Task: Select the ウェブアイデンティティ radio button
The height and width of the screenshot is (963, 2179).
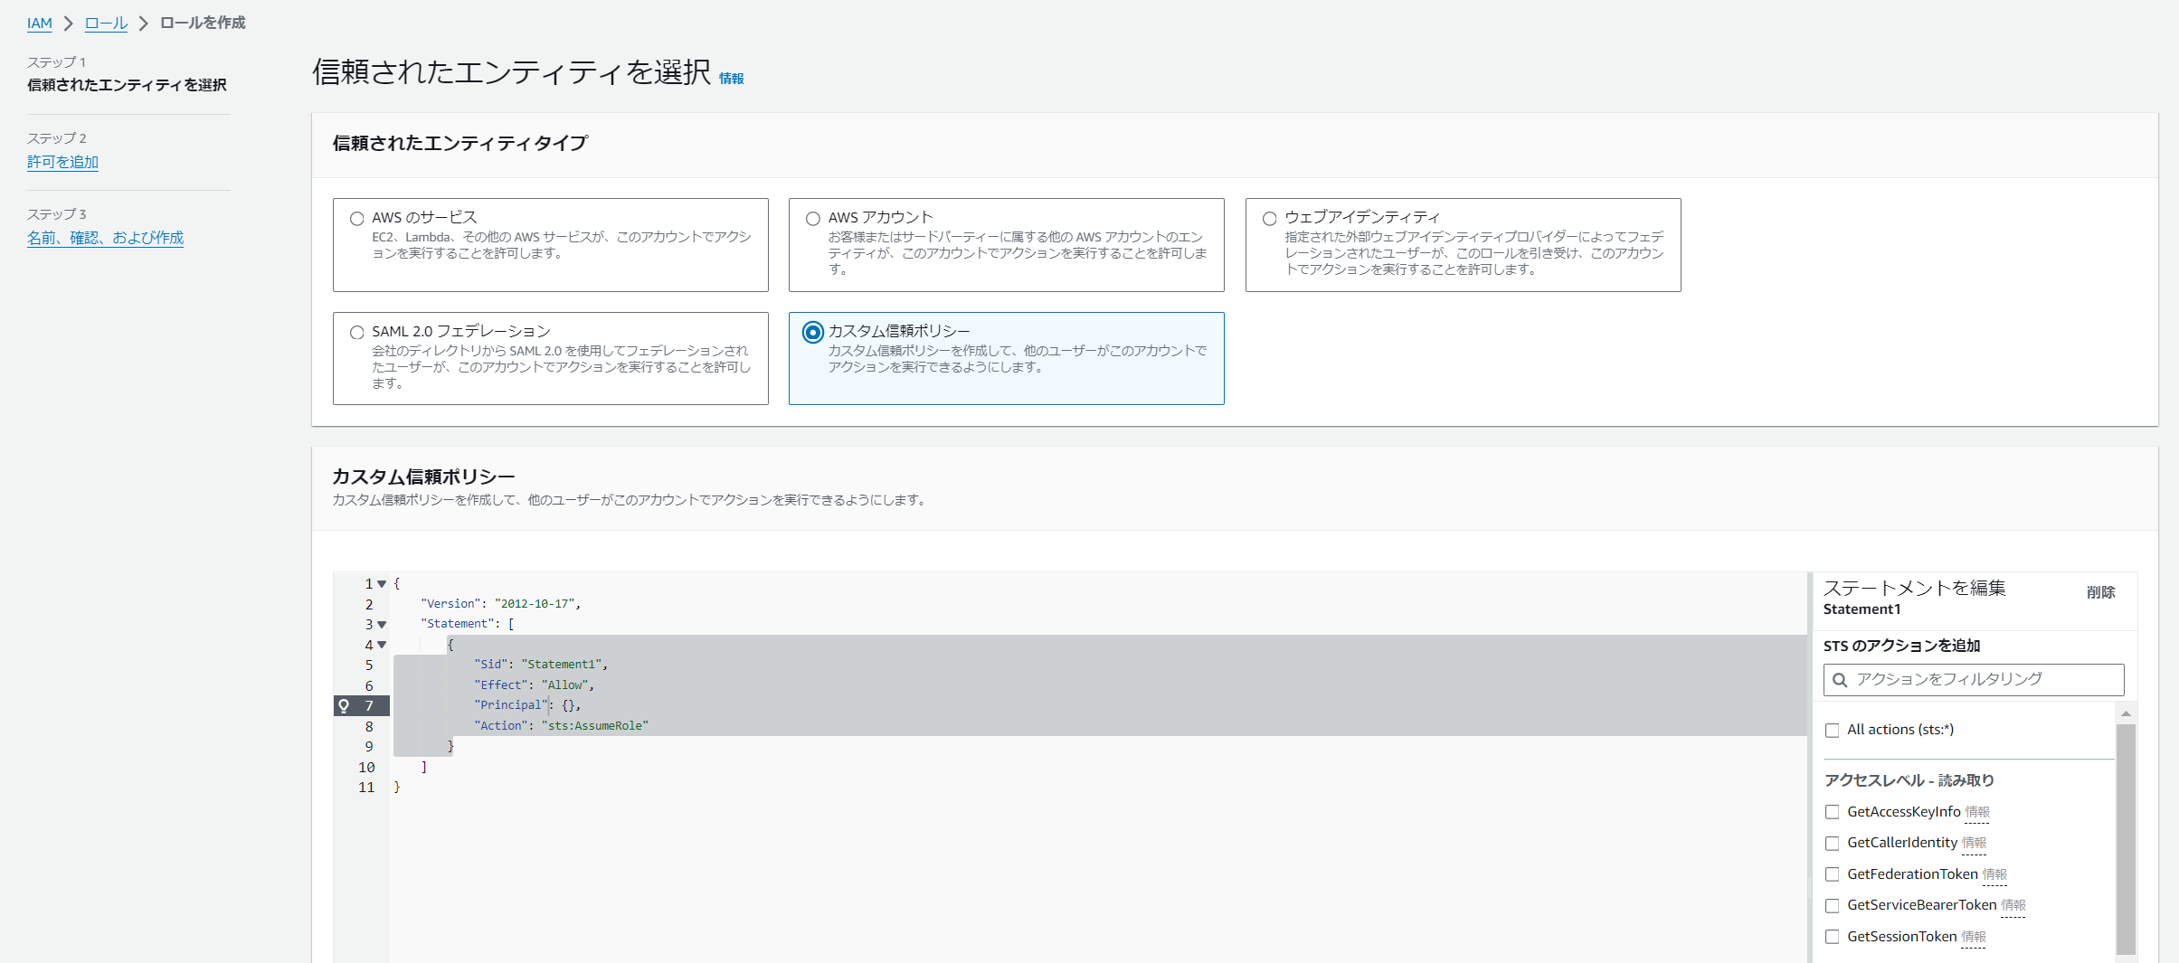Action: pyautogui.click(x=1270, y=219)
